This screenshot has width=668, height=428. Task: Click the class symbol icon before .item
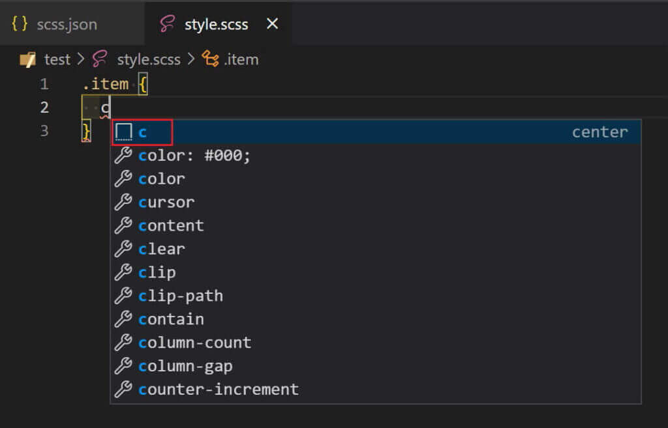pyautogui.click(x=211, y=59)
